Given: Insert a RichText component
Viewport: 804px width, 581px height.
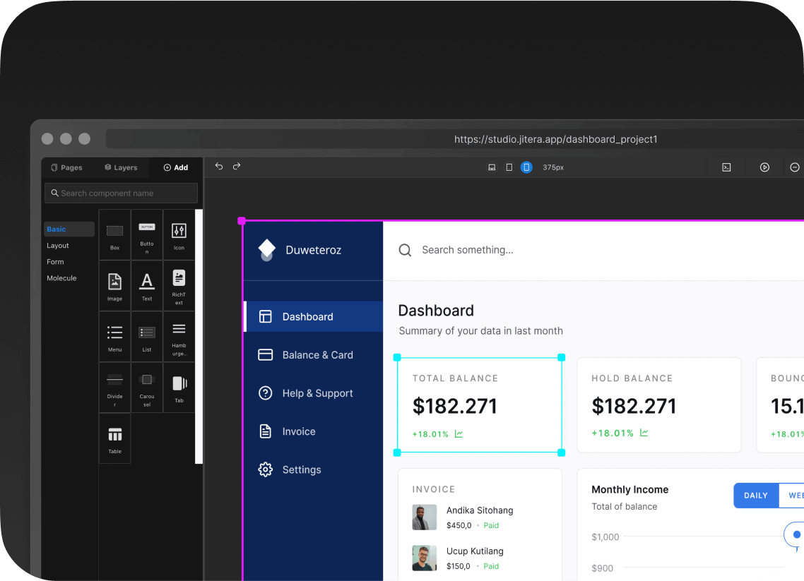Looking at the screenshot, I should point(179,284).
